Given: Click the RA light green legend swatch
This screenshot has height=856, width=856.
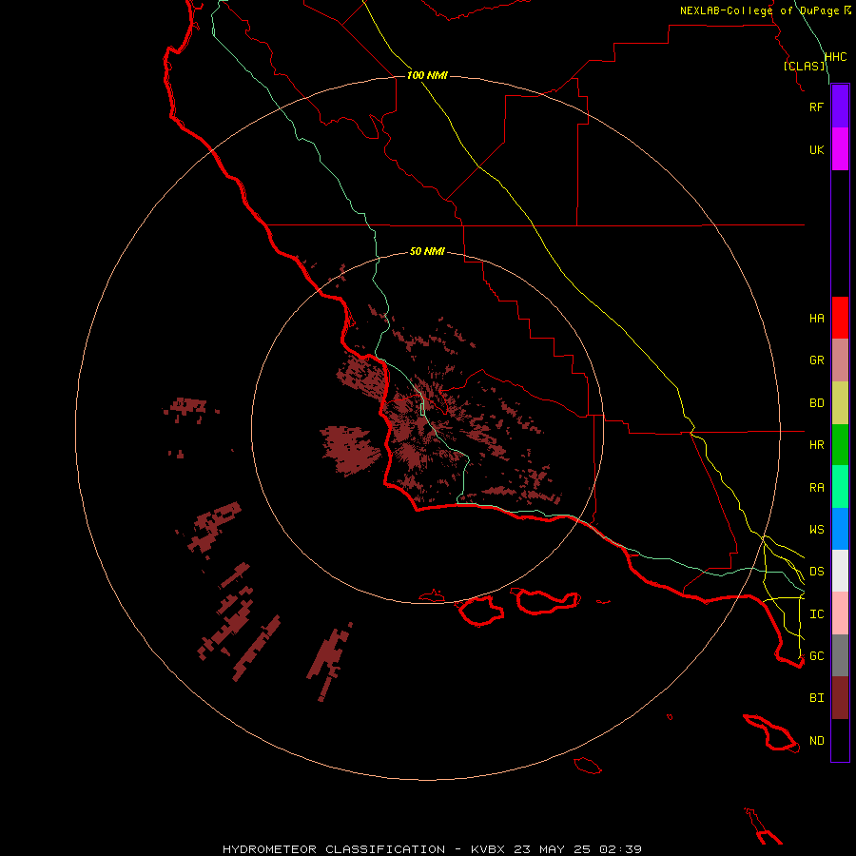Looking at the screenshot, I should click(x=840, y=487).
